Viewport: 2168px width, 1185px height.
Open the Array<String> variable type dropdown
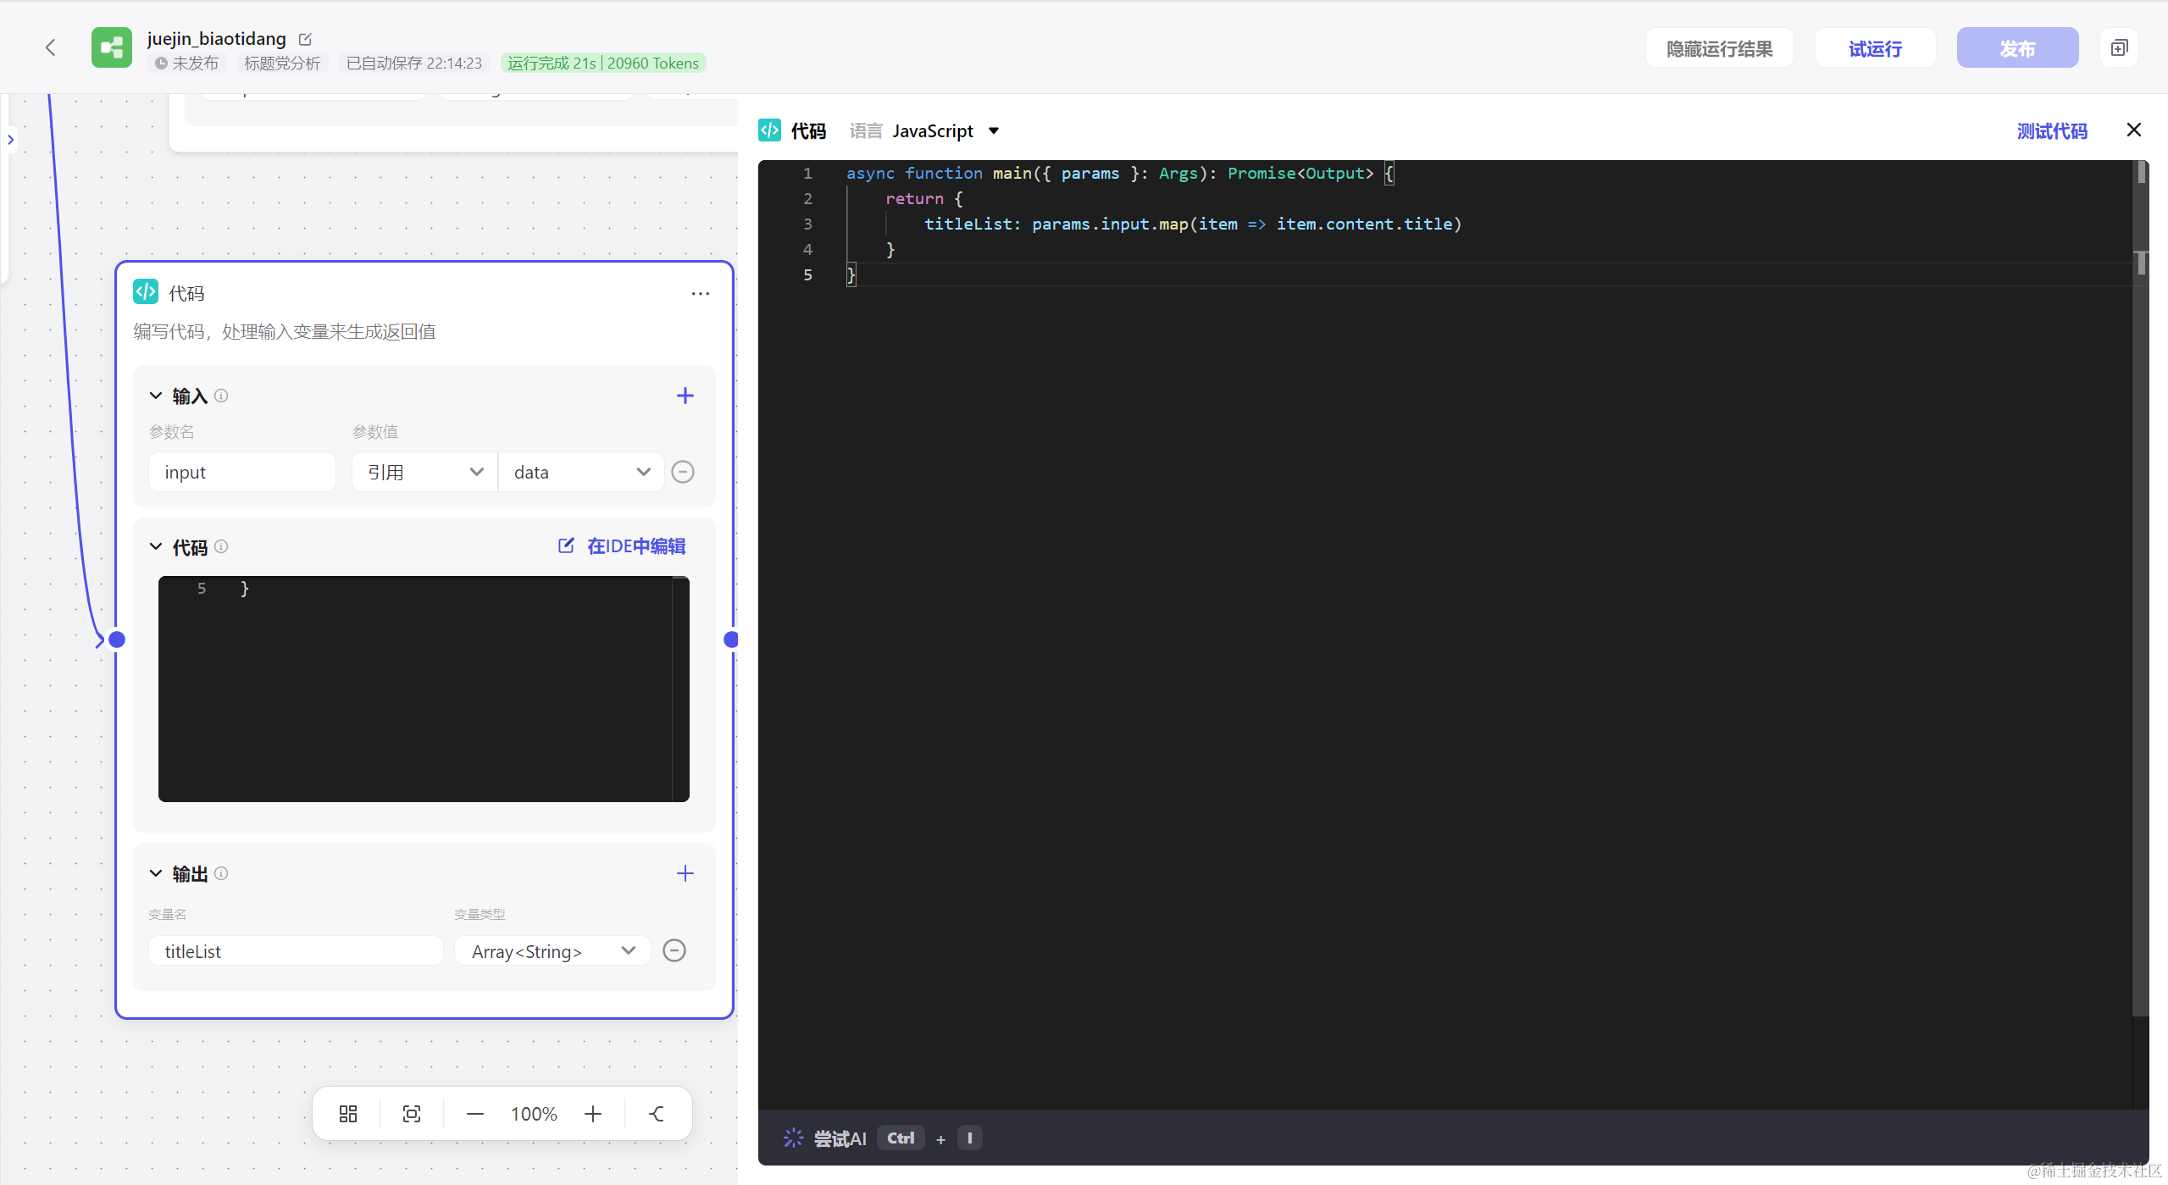552,951
